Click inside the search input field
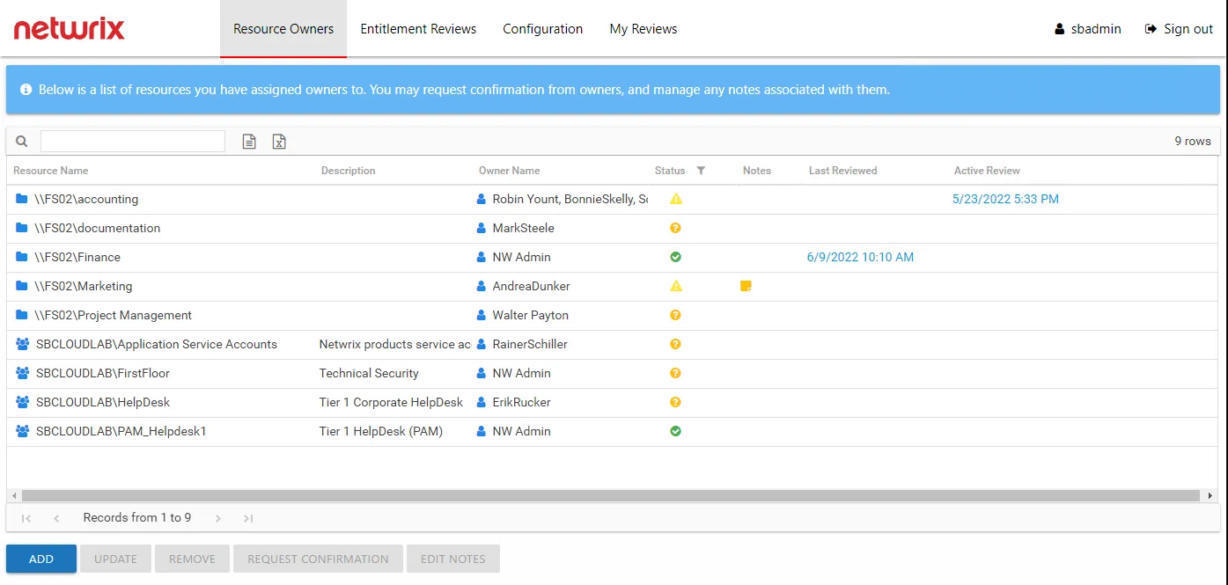This screenshot has height=585, width=1228. (132, 141)
